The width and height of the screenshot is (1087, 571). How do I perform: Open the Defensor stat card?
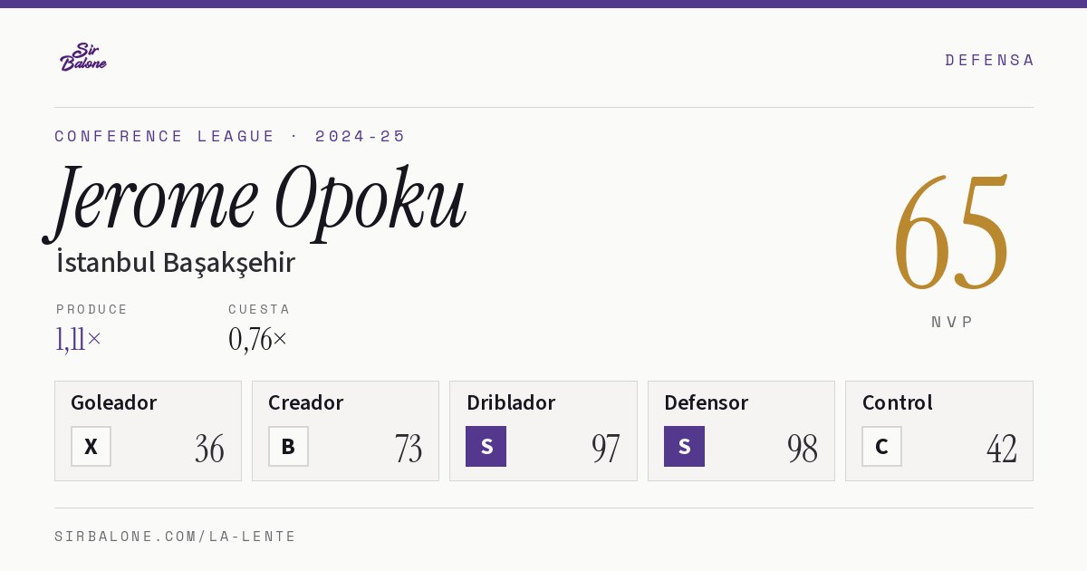(x=741, y=431)
